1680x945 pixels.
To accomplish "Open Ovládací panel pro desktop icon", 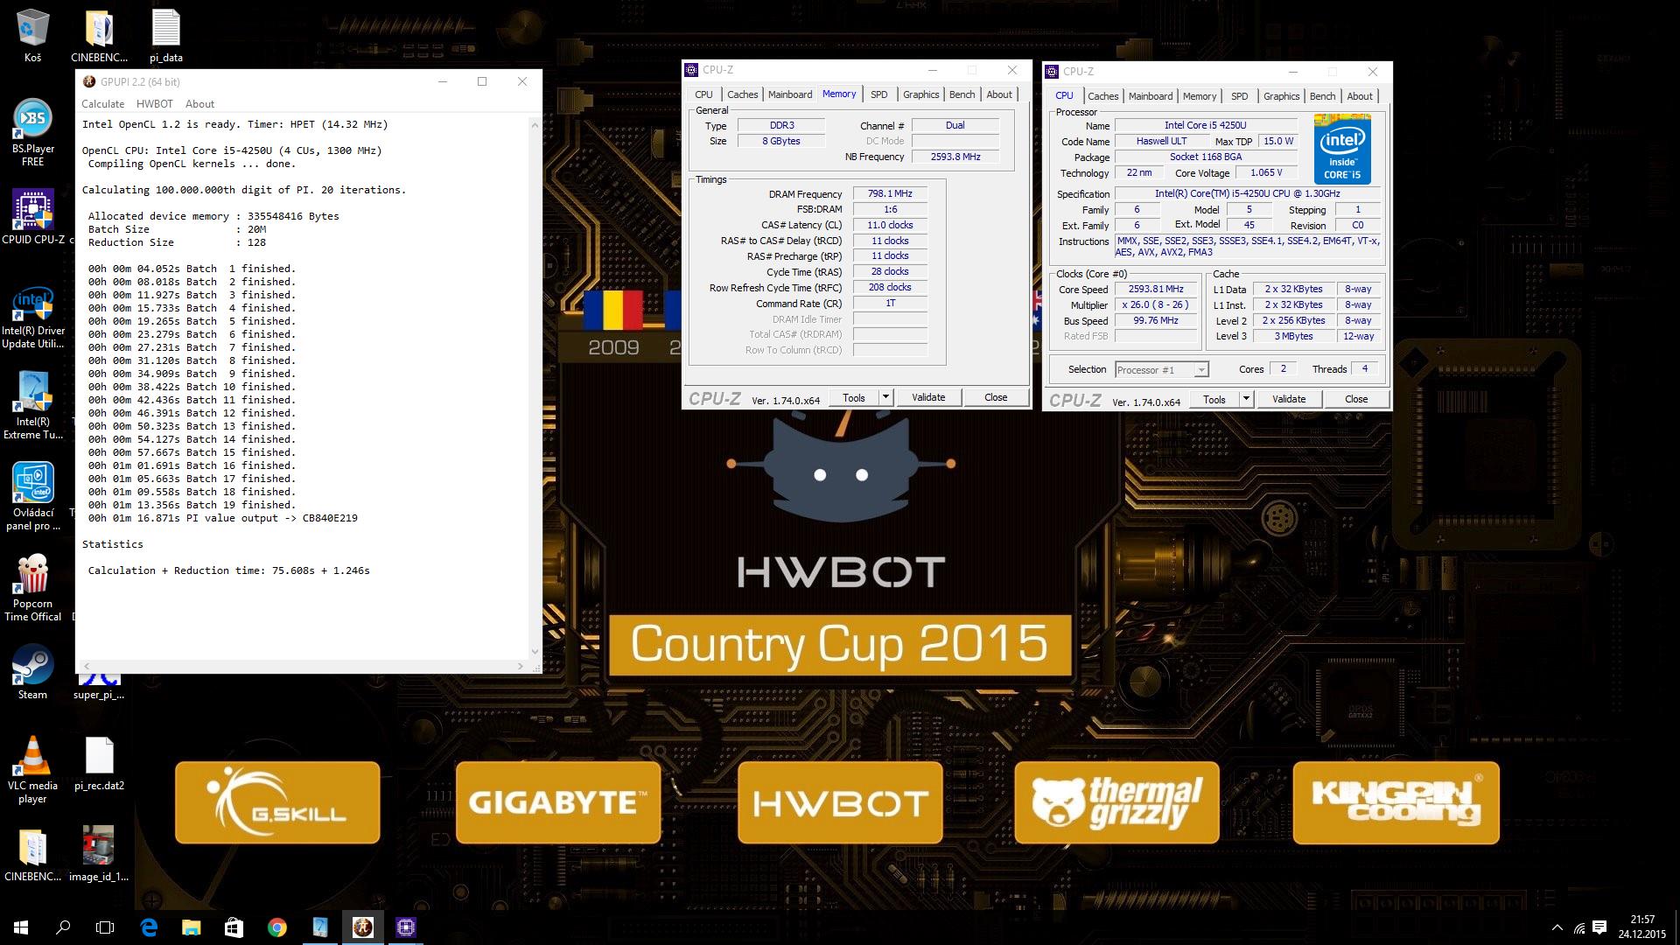I will (x=32, y=497).
